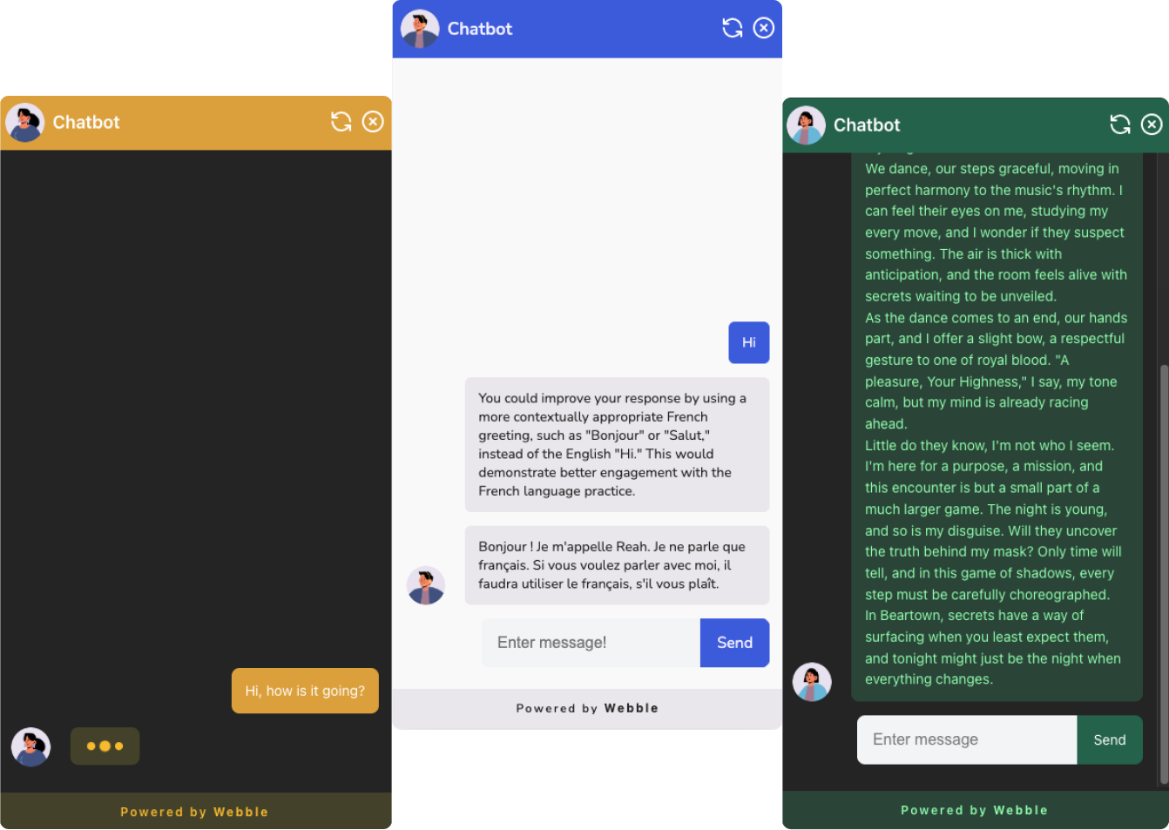Click the 'Hi, how is it going?' message bubble

click(x=305, y=691)
